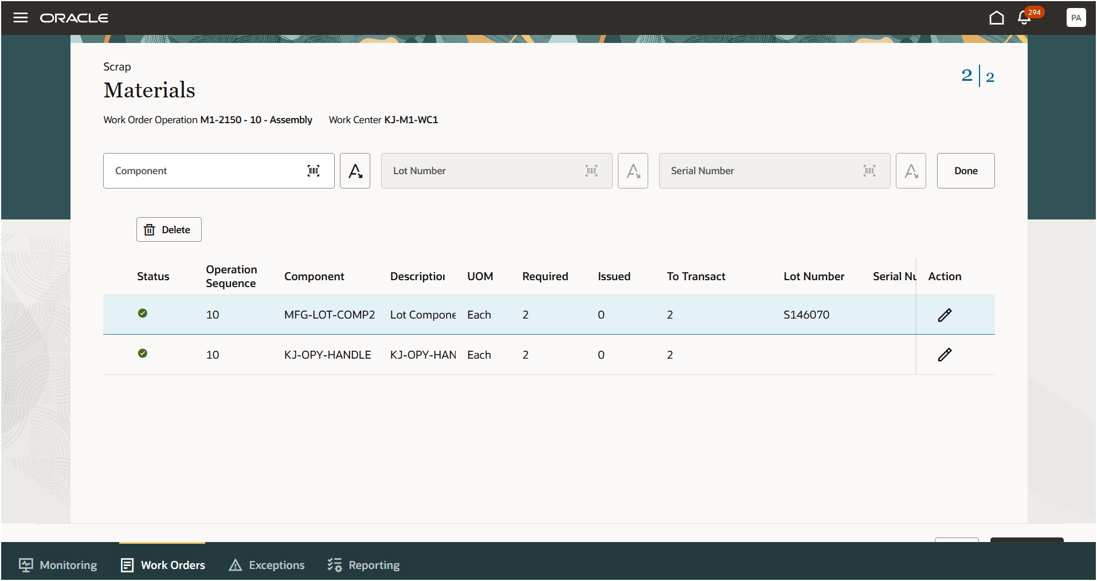Click the Serial Number column header
The height and width of the screenshot is (581, 1097).
[894, 276]
